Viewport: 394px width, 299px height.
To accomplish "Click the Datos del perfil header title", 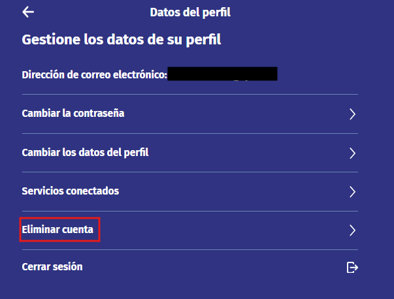I will [190, 12].
